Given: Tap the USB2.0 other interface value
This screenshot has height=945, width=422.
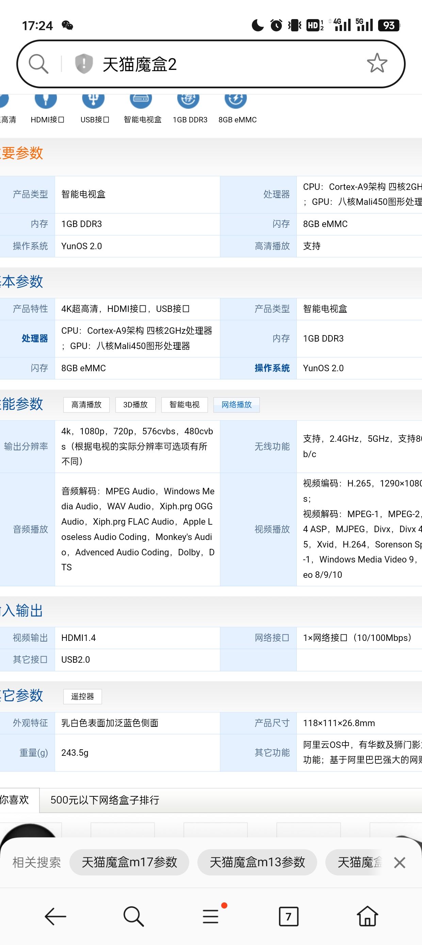Looking at the screenshot, I should click(76, 659).
